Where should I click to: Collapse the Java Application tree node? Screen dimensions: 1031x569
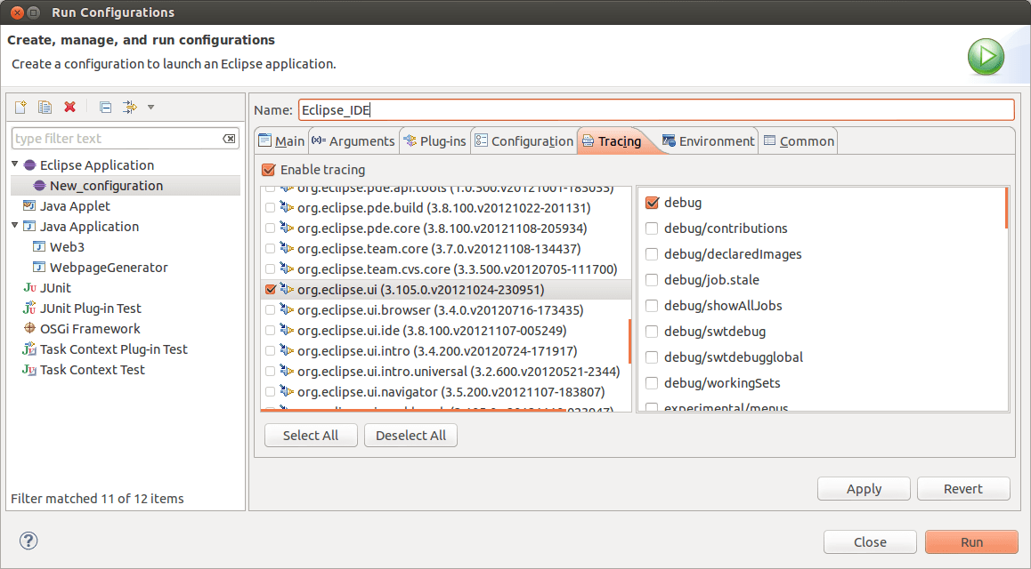tap(14, 226)
